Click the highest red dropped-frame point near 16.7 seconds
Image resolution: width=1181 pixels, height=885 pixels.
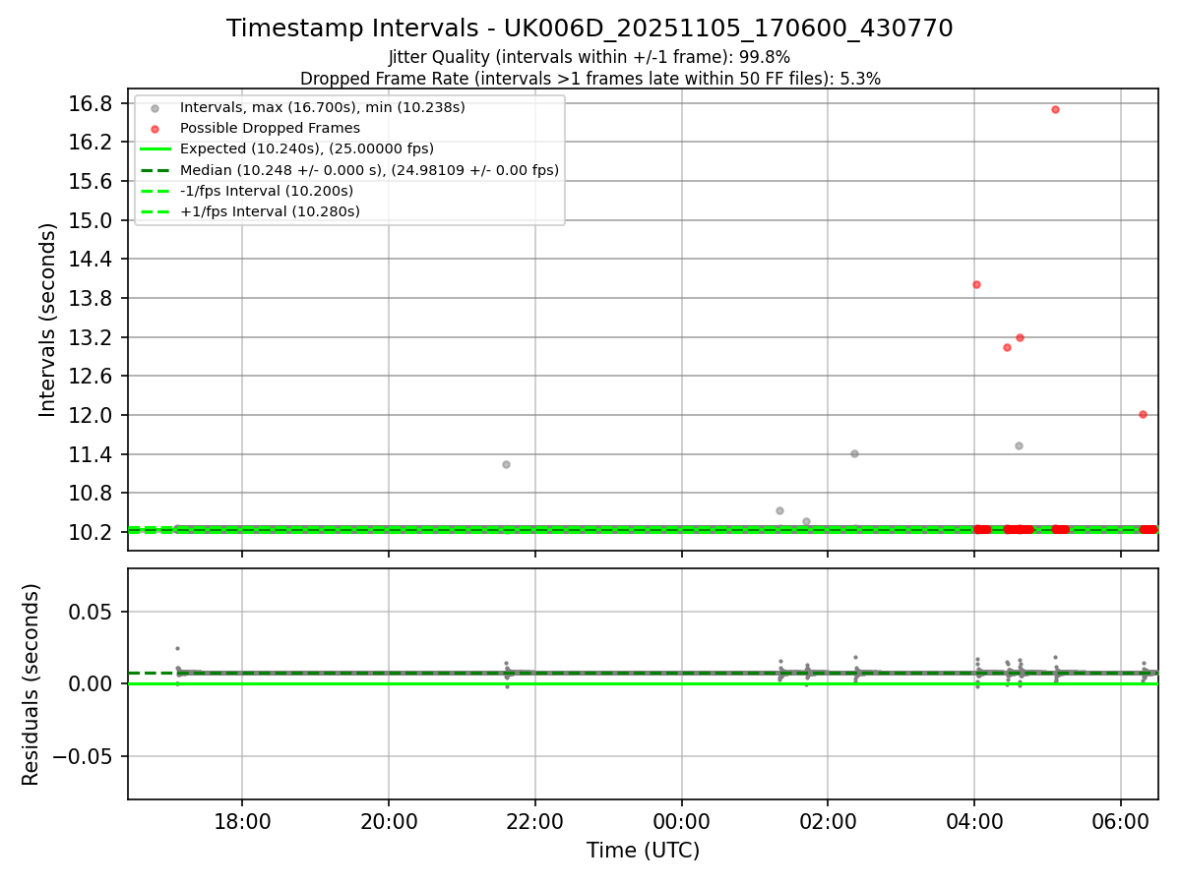click(1055, 109)
